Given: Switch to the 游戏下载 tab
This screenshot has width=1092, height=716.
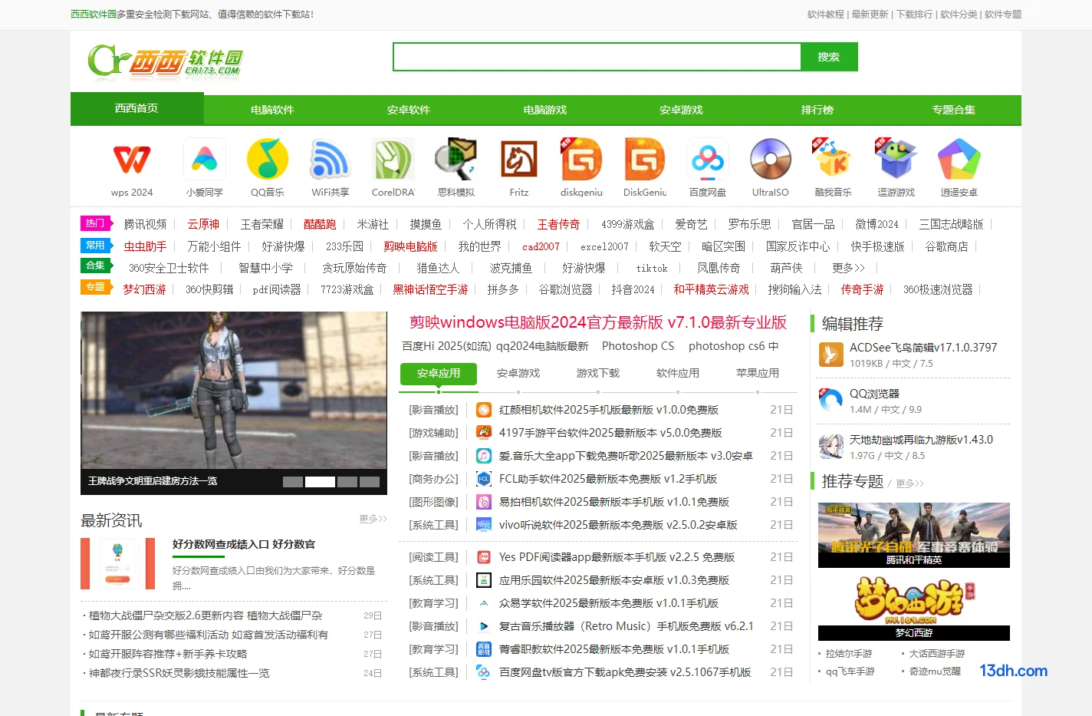Looking at the screenshot, I should pyautogui.click(x=598, y=374).
